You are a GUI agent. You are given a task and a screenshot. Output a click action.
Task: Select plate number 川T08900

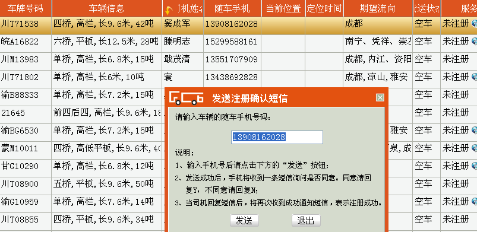tap(20, 185)
